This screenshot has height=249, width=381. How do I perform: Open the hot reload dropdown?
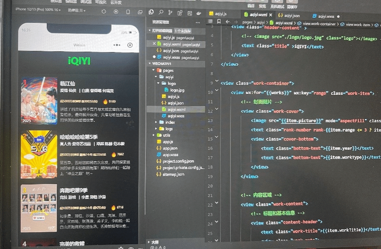(x=76, y=10)
